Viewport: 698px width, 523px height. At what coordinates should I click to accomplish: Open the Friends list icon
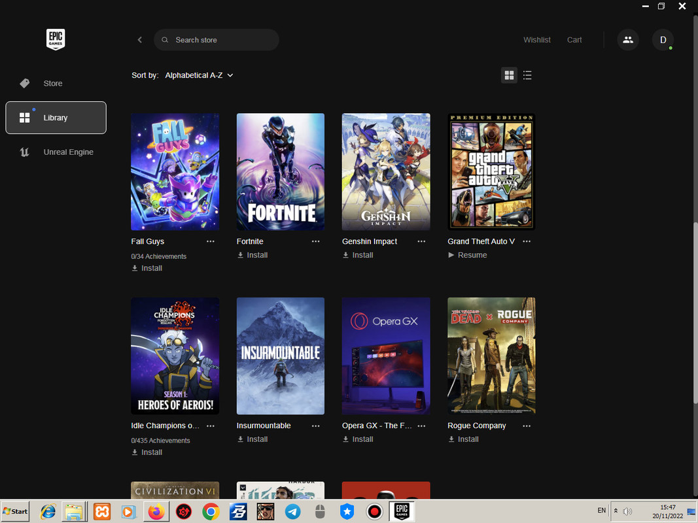[627, 40]
